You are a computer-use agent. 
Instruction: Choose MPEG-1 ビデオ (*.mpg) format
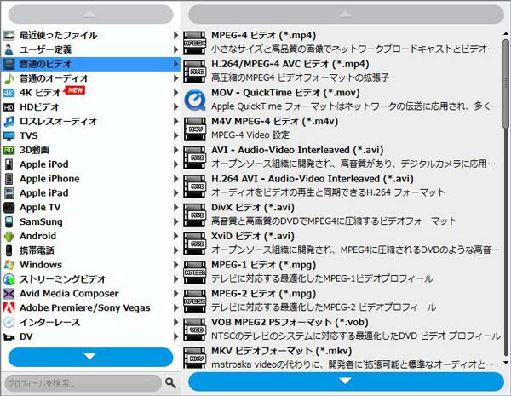click(x=342, y=272)
